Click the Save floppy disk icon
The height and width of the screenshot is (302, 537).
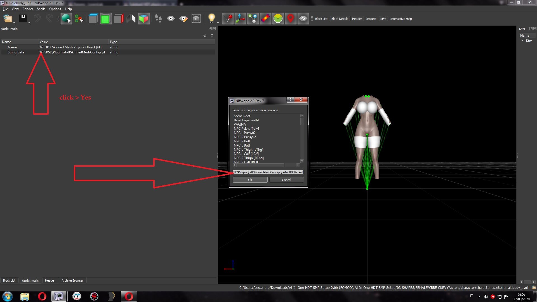(x=23, y=19)
